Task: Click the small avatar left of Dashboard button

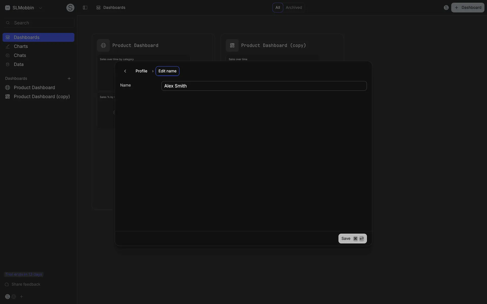Action: coord(446,8)
